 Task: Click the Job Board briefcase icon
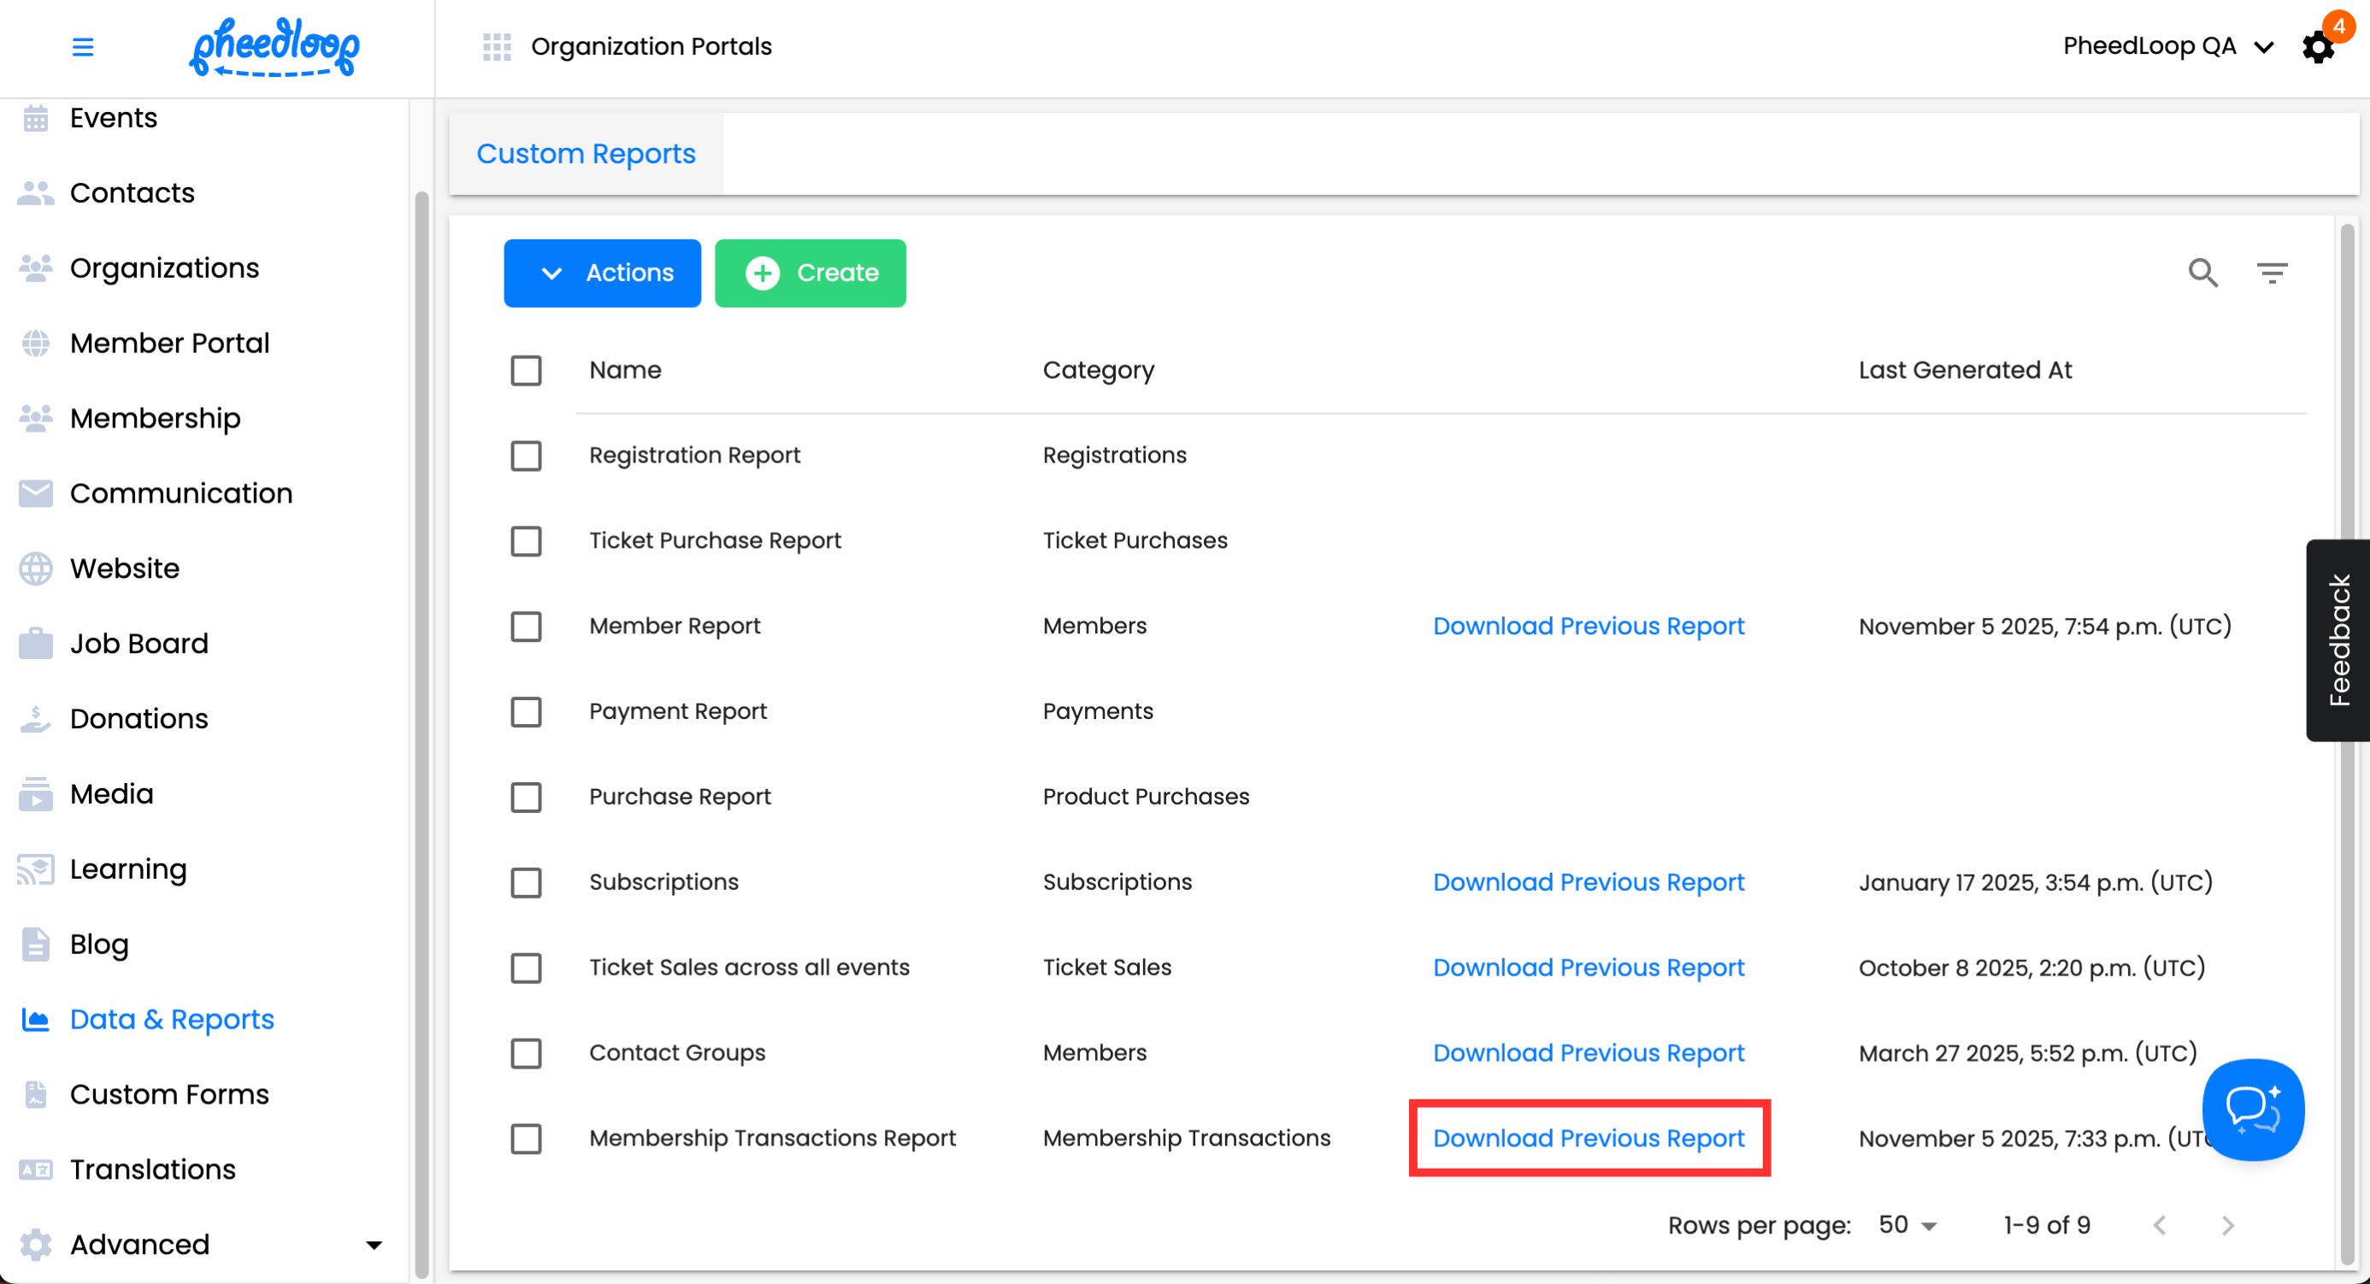pyautogui.click(x=36, y=643)
